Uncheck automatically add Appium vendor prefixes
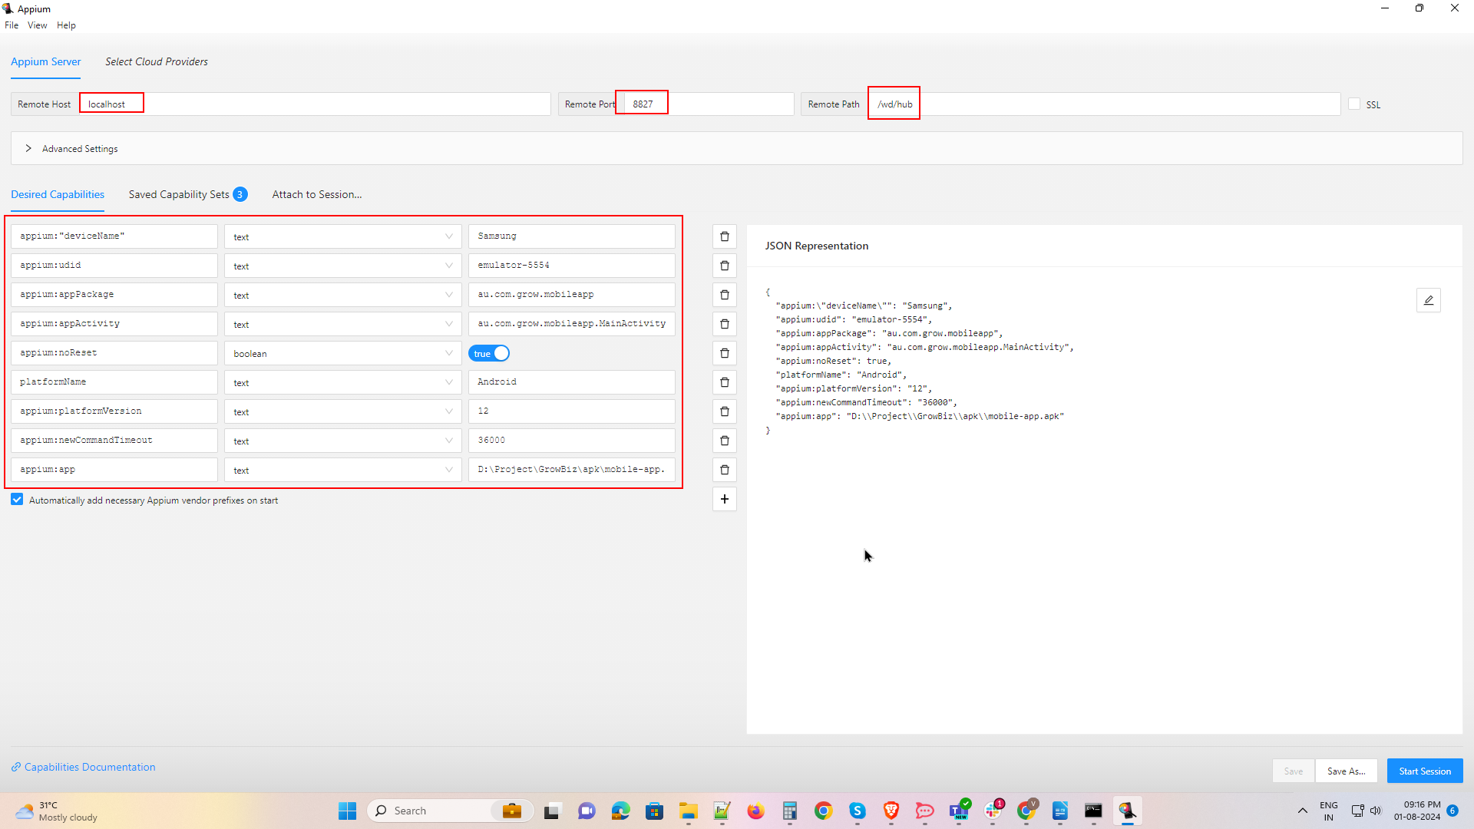The image size is (1474, 829). [x=17, y=500]
